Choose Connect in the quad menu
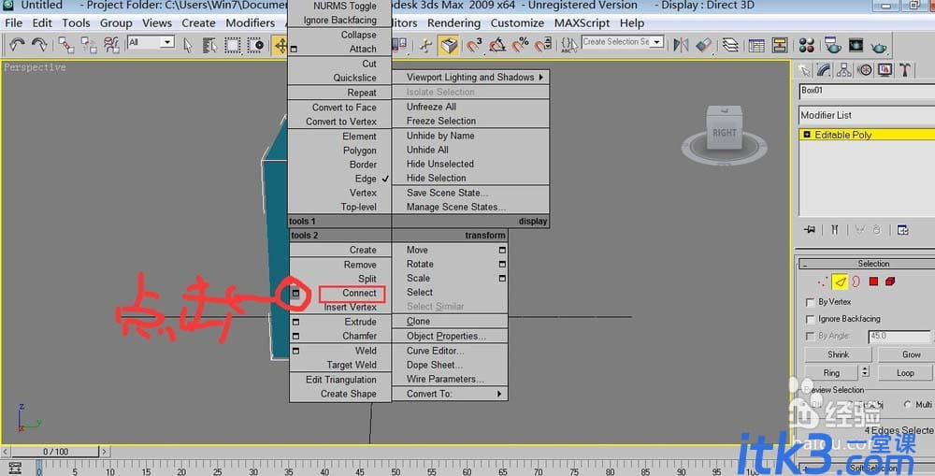 (x=359, y=293)
